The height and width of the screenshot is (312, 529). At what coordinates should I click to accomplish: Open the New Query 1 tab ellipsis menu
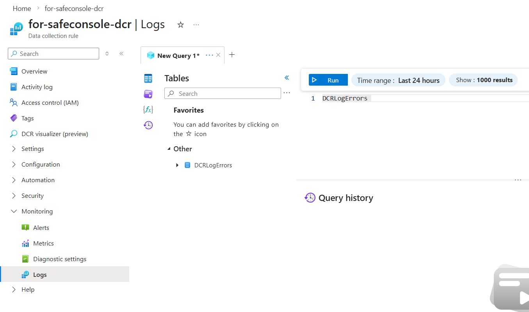tap(209, 55)
